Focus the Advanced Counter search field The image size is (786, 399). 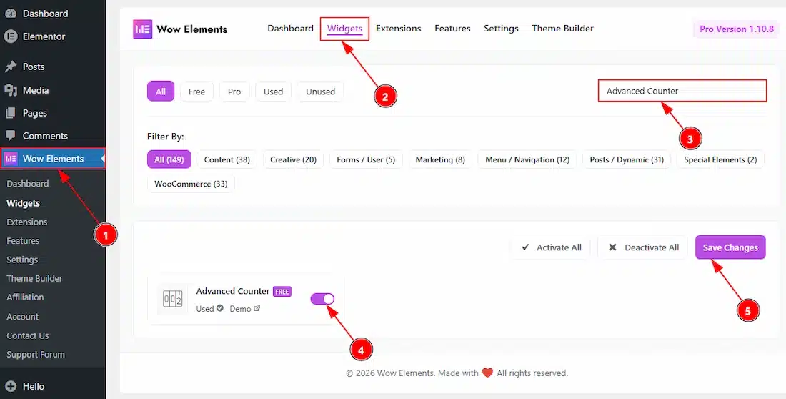682,91
